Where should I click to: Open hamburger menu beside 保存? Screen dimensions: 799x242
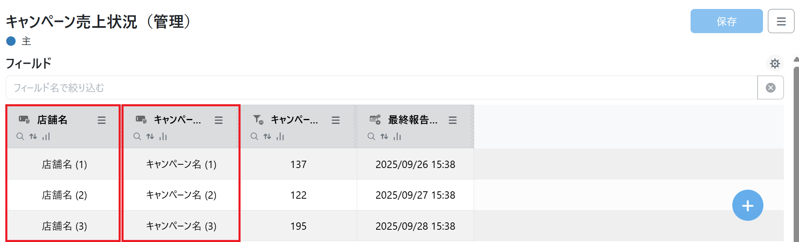click(x=781, y=21)
